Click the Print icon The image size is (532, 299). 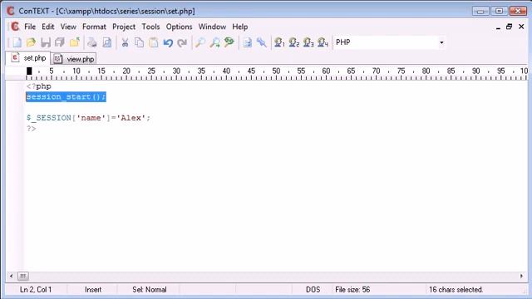point(92,42)
